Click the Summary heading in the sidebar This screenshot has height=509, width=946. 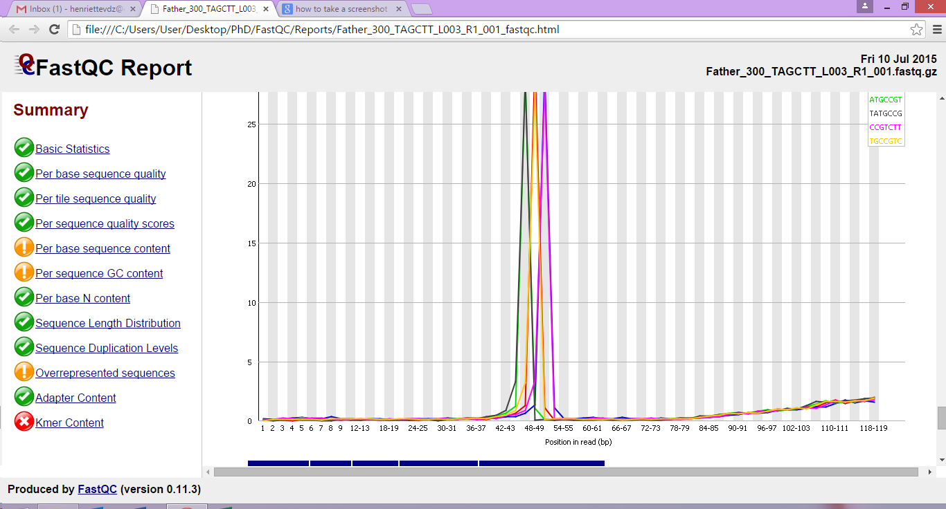click(51, 110)
